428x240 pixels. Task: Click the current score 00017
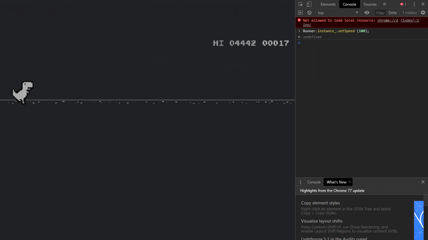275,43
